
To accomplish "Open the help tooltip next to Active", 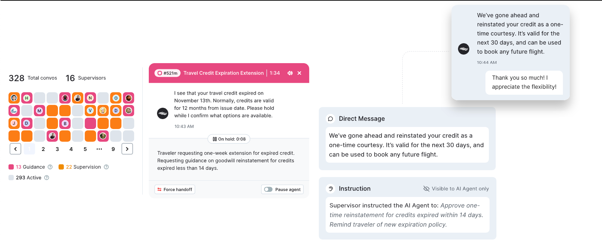I will (47, 178).
